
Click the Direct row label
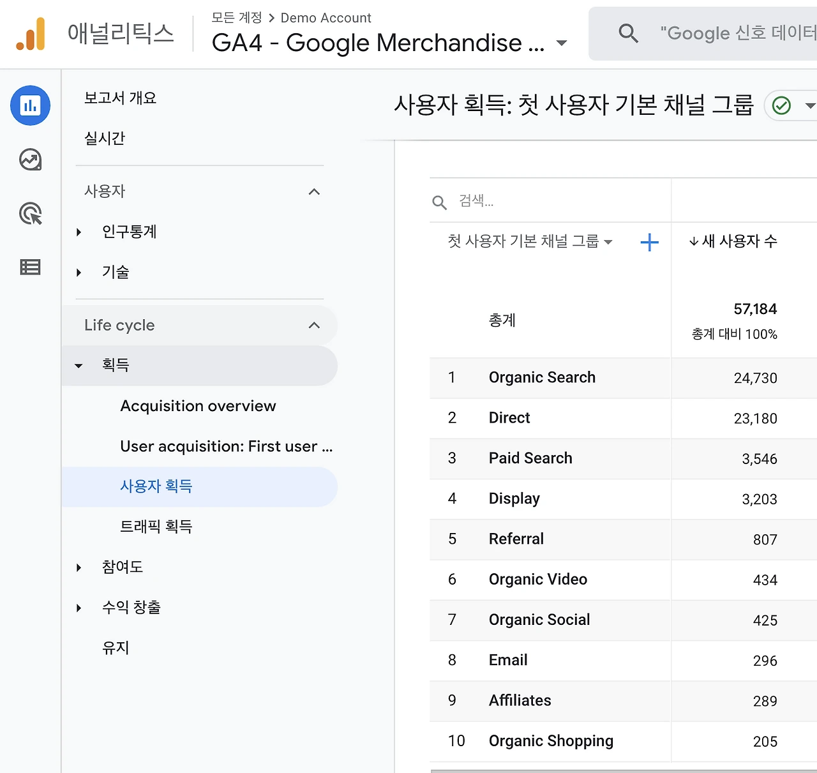pos(509,417)
